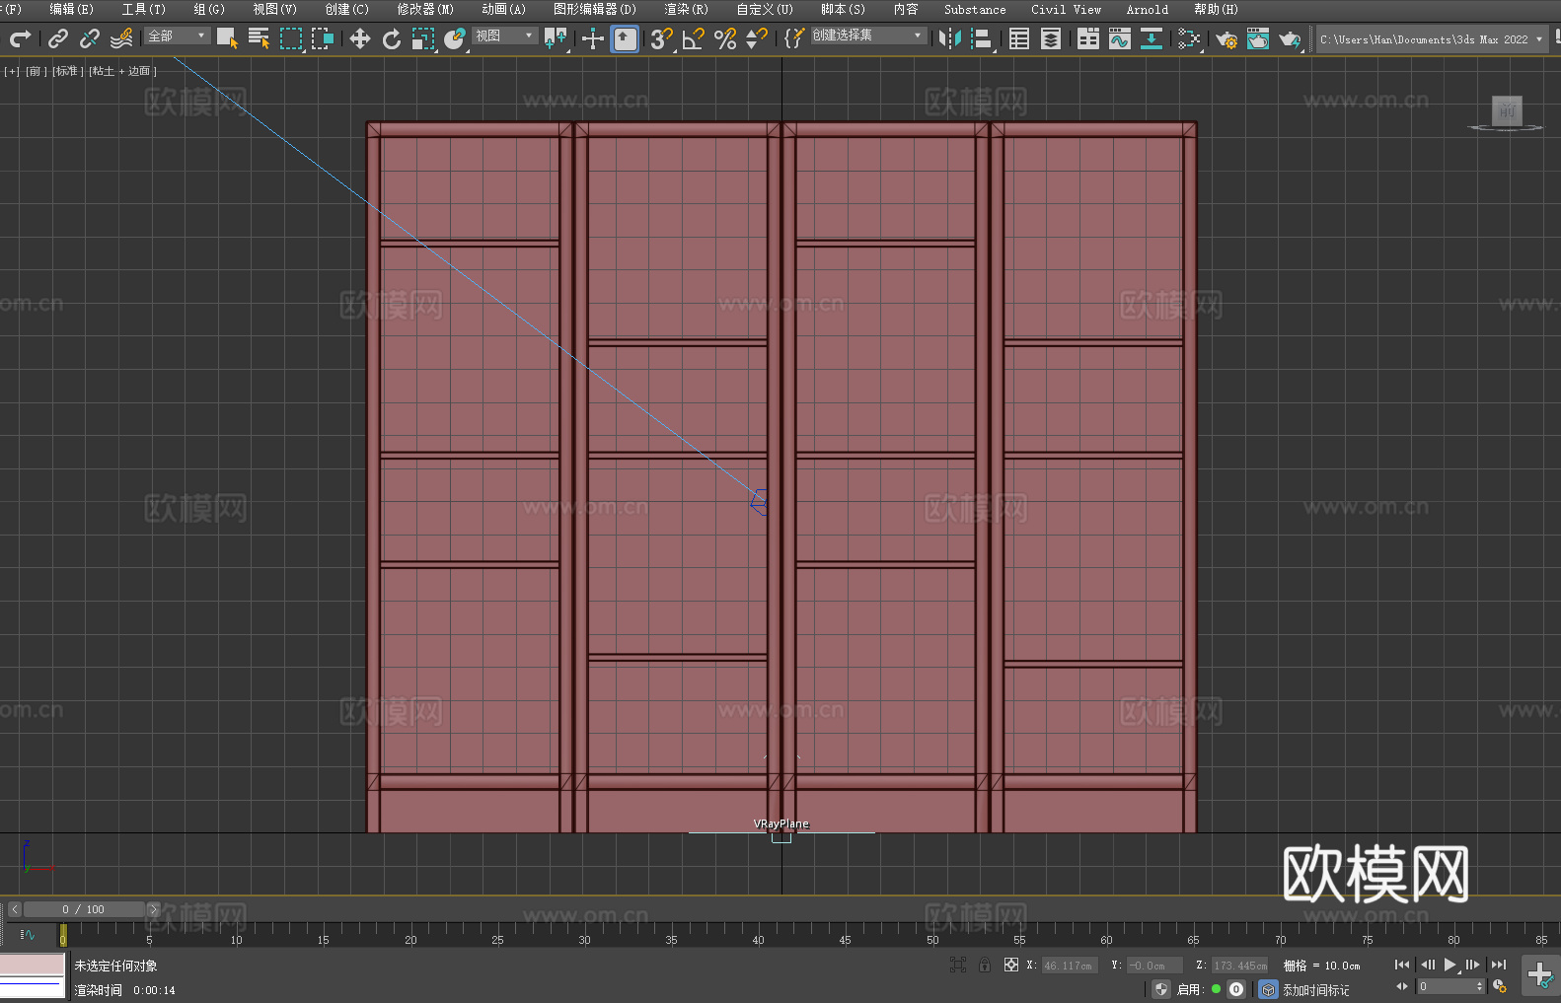Open the reference coordinate '视图' dropdown

[x=505, y=36]
